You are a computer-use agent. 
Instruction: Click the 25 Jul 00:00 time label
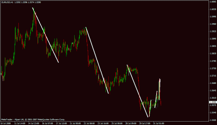(x=117, y=123)
